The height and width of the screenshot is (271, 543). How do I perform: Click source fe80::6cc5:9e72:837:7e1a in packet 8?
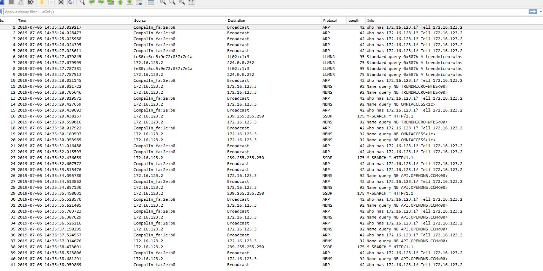click(163, 69)
